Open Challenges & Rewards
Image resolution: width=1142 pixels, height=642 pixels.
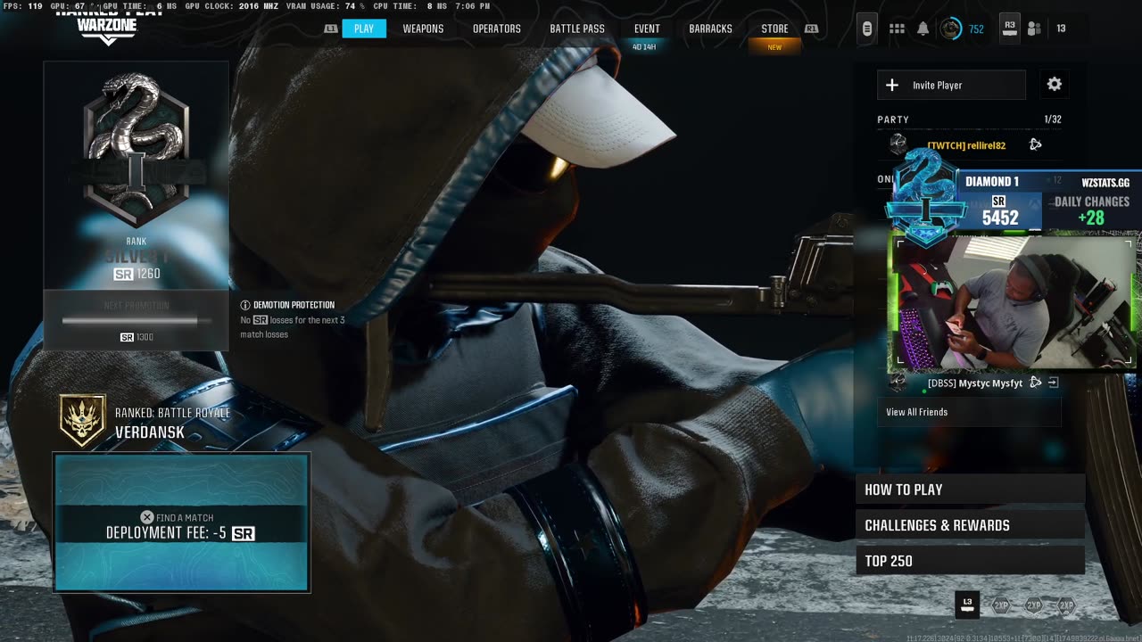(x=970, y=525)
